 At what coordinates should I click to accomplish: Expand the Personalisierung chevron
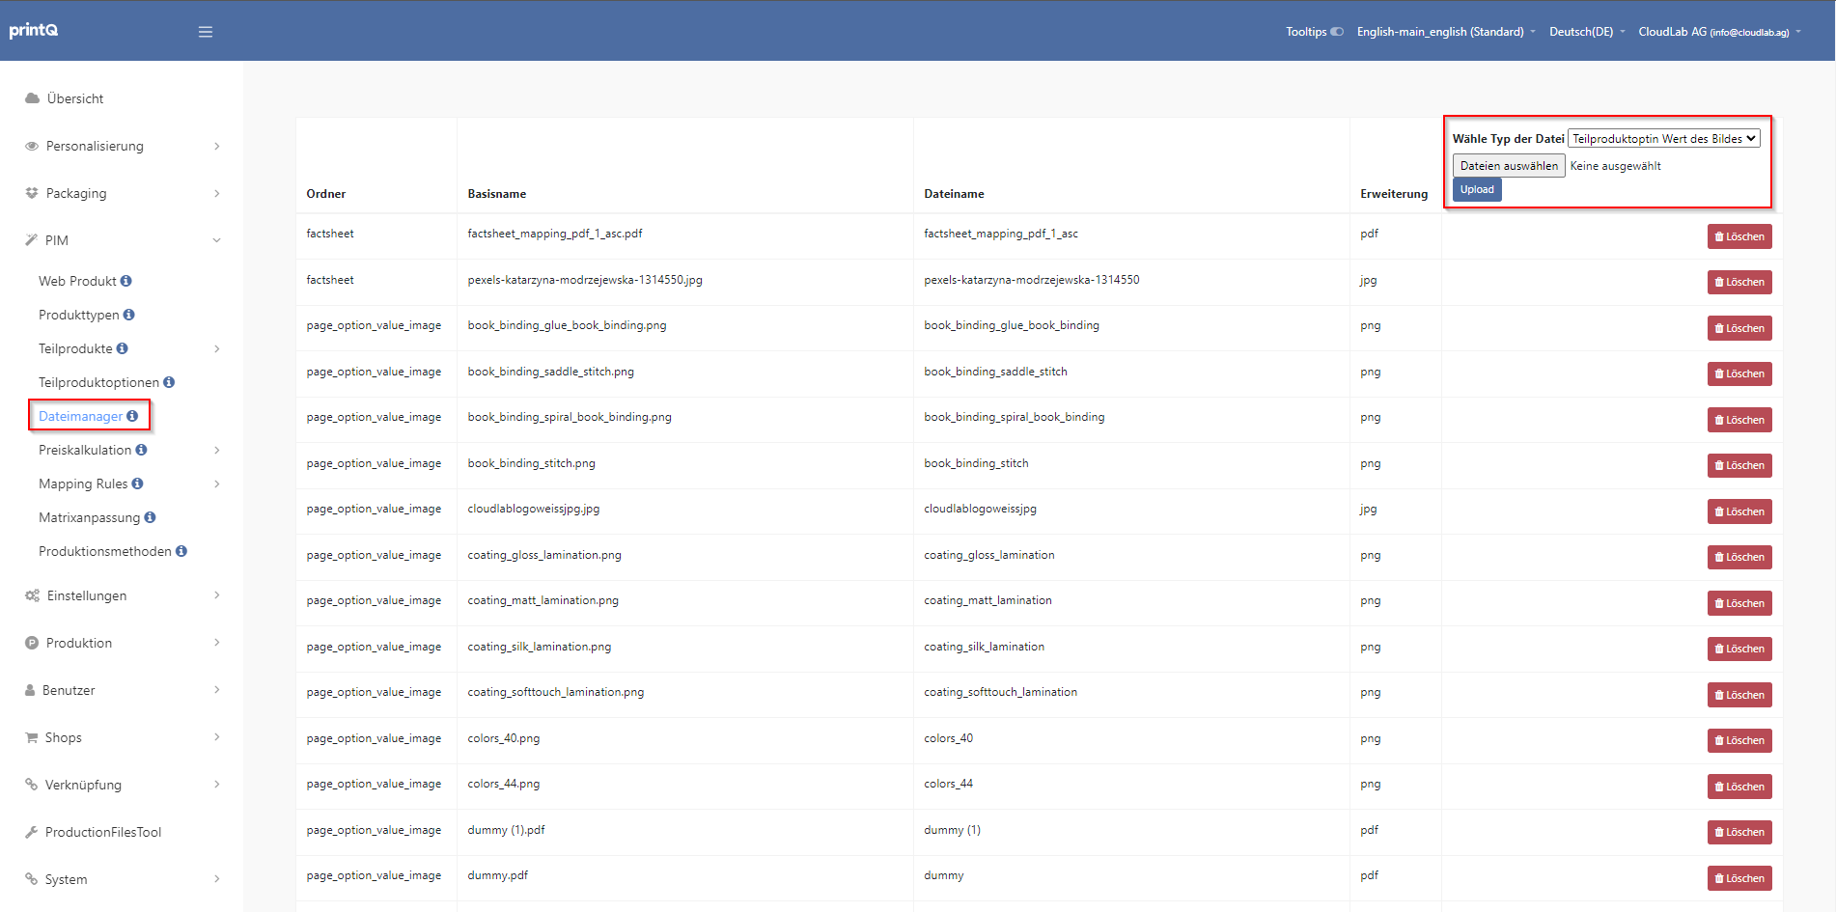tap(217, 146)
